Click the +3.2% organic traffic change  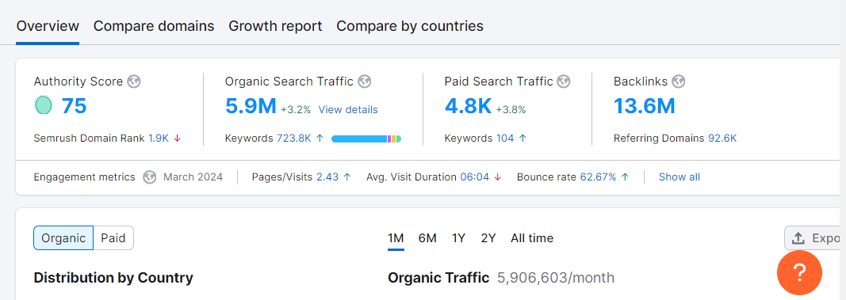(296, 110)
